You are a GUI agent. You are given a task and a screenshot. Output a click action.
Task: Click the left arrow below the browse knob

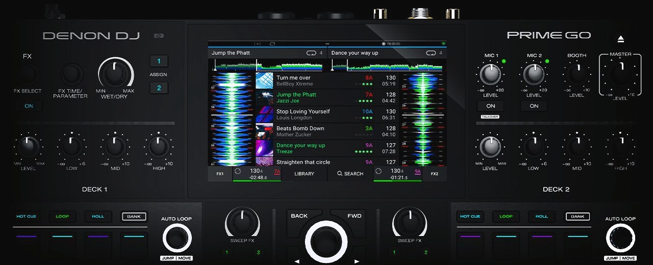pos(297,261)
